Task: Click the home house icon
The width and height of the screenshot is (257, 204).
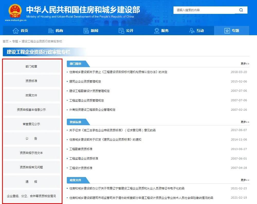Action: point(16,31)
